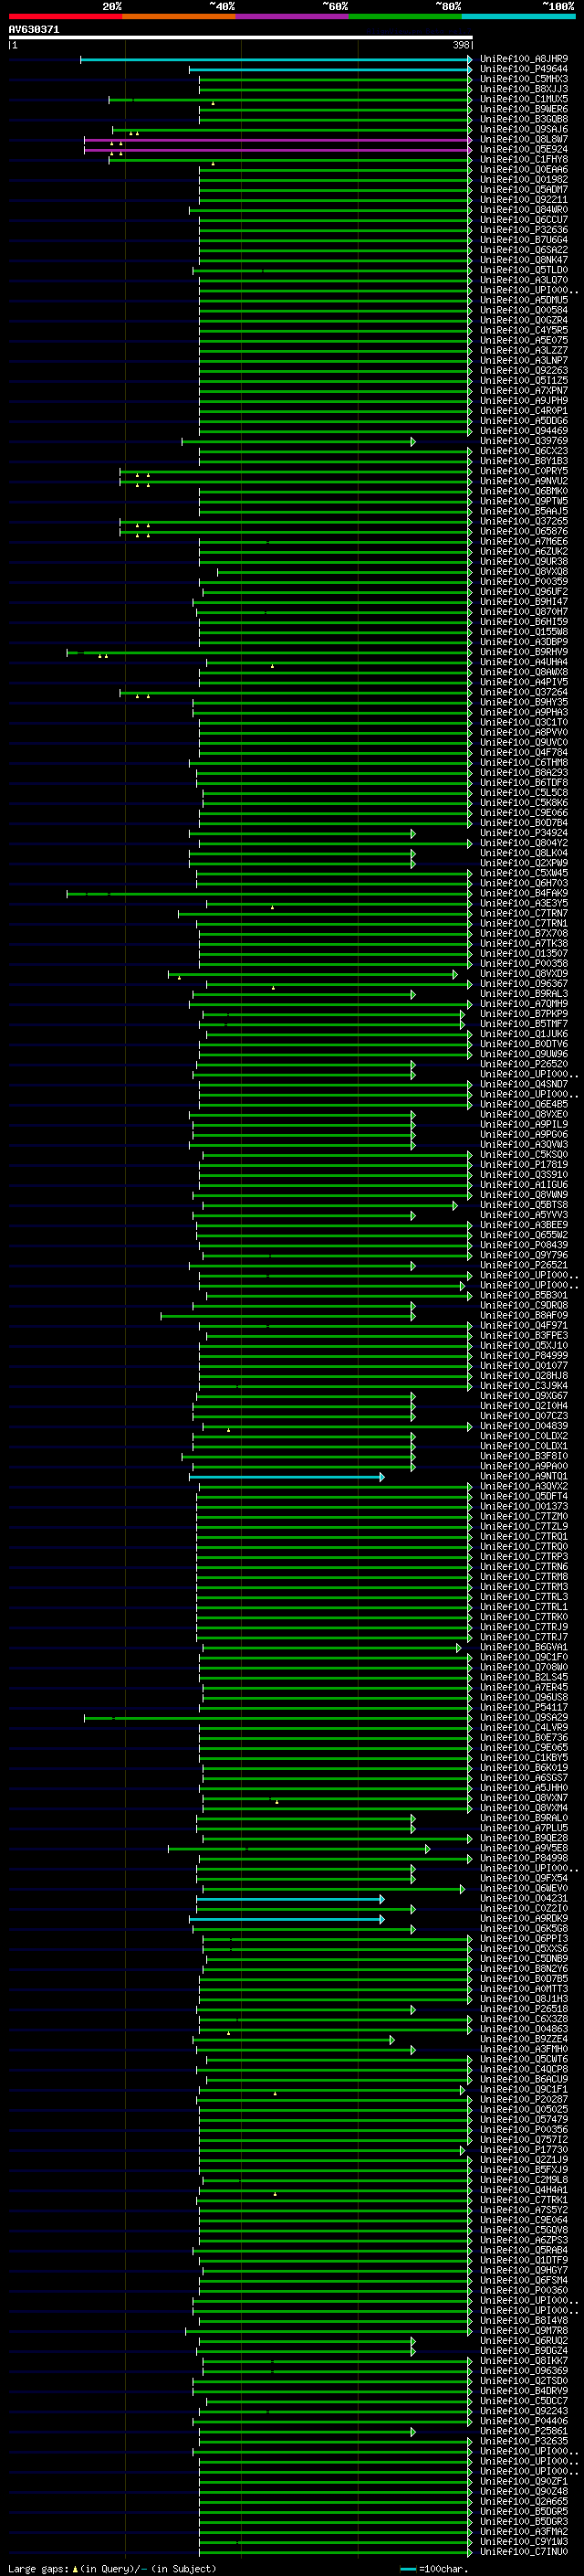The width and height of the screenshot is (584, 2576).
Task: Open hit UniRef100_B7U6G4
Action: click(523, 240)
